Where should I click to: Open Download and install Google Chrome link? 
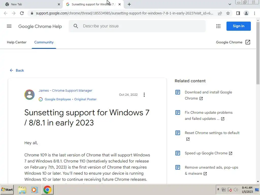[x=208, y=95]
